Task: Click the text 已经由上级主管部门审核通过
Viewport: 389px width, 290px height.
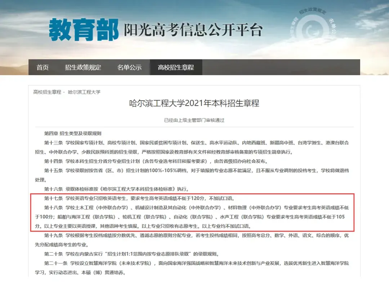Action: pos(194,120)
